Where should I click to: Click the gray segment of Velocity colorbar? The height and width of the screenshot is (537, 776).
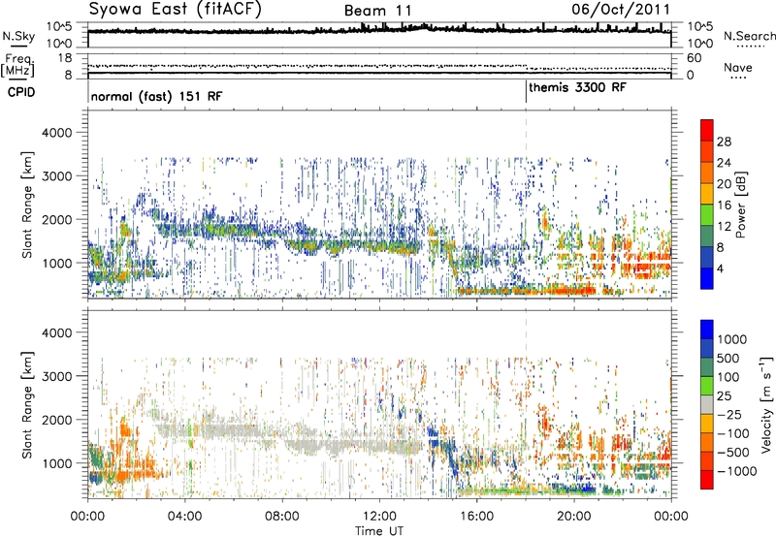pos(707,405)
